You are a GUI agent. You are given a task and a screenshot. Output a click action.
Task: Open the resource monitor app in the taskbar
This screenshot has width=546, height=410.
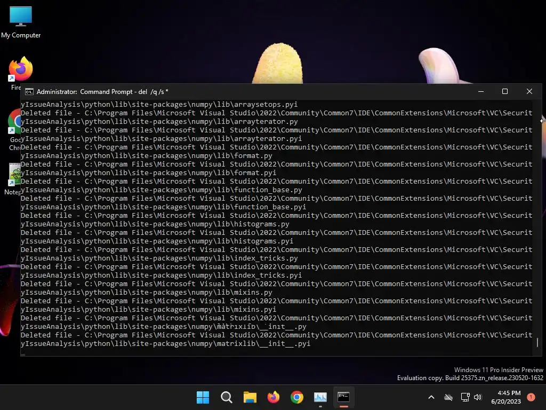click(320, 397)
